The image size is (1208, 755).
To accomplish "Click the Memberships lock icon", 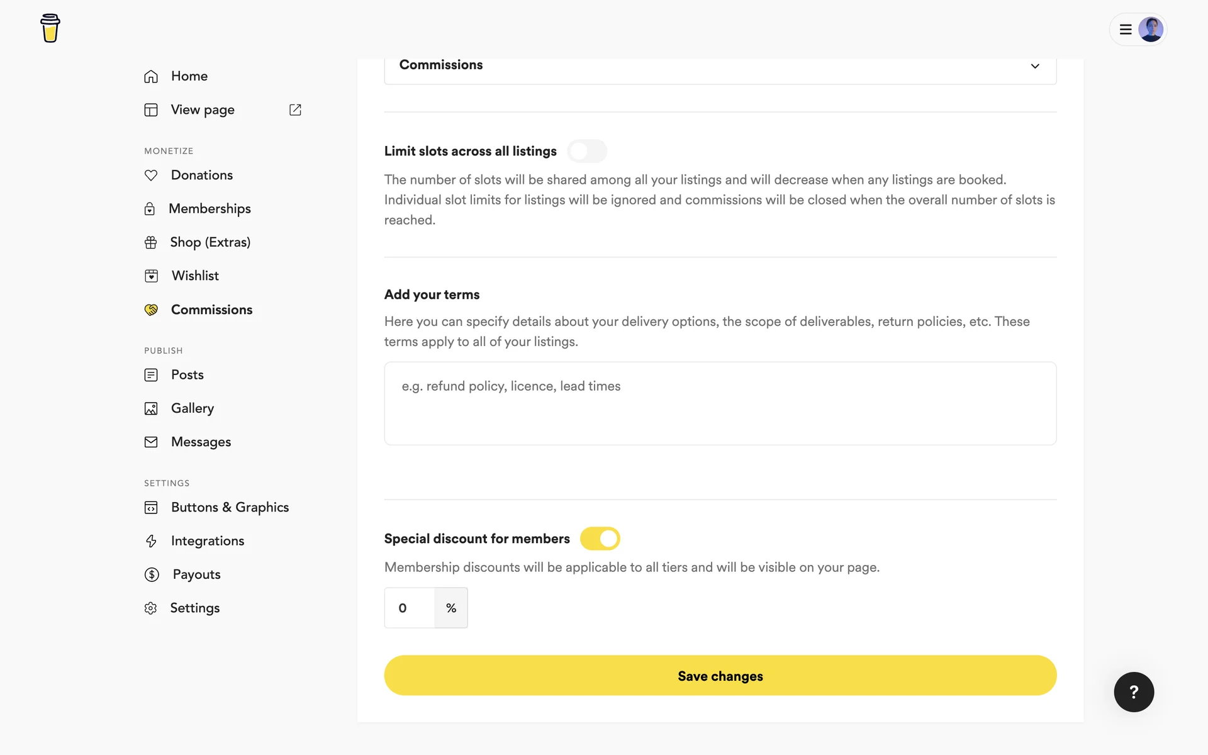I will tap(150, 209).
